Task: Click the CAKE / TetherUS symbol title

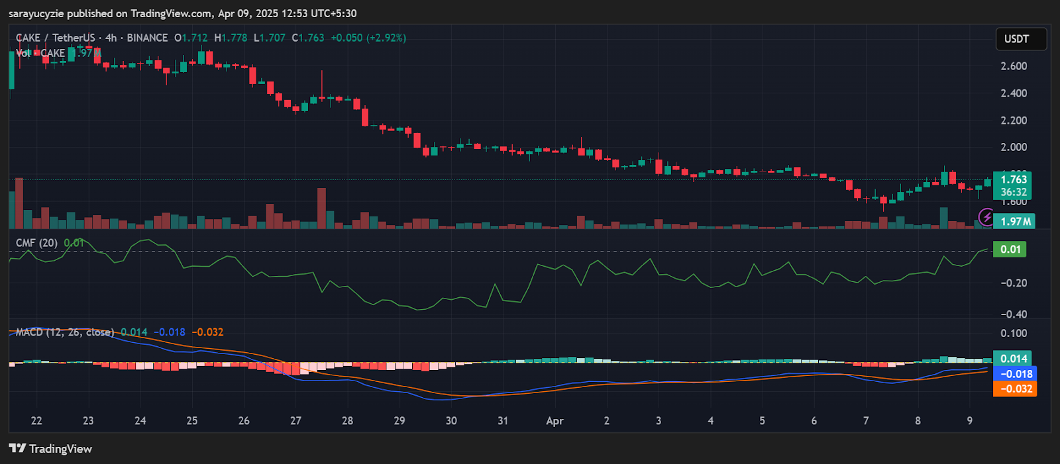Action: coord(56,38)
